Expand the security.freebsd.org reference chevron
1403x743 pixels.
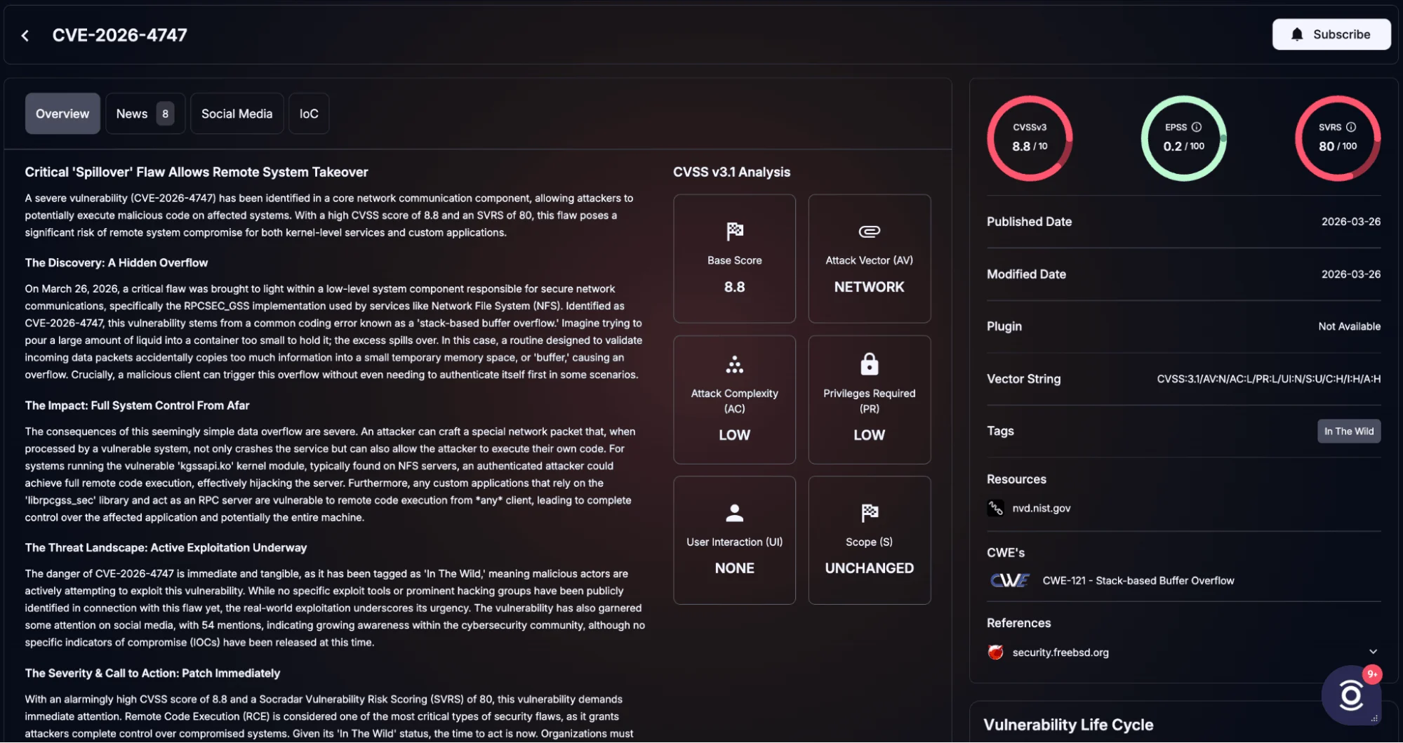coord(1373,652)
